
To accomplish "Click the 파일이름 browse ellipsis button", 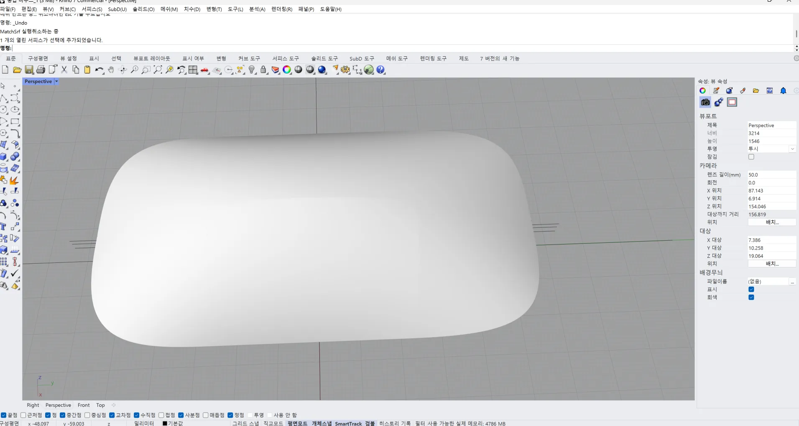I will (x=792, y=282).
